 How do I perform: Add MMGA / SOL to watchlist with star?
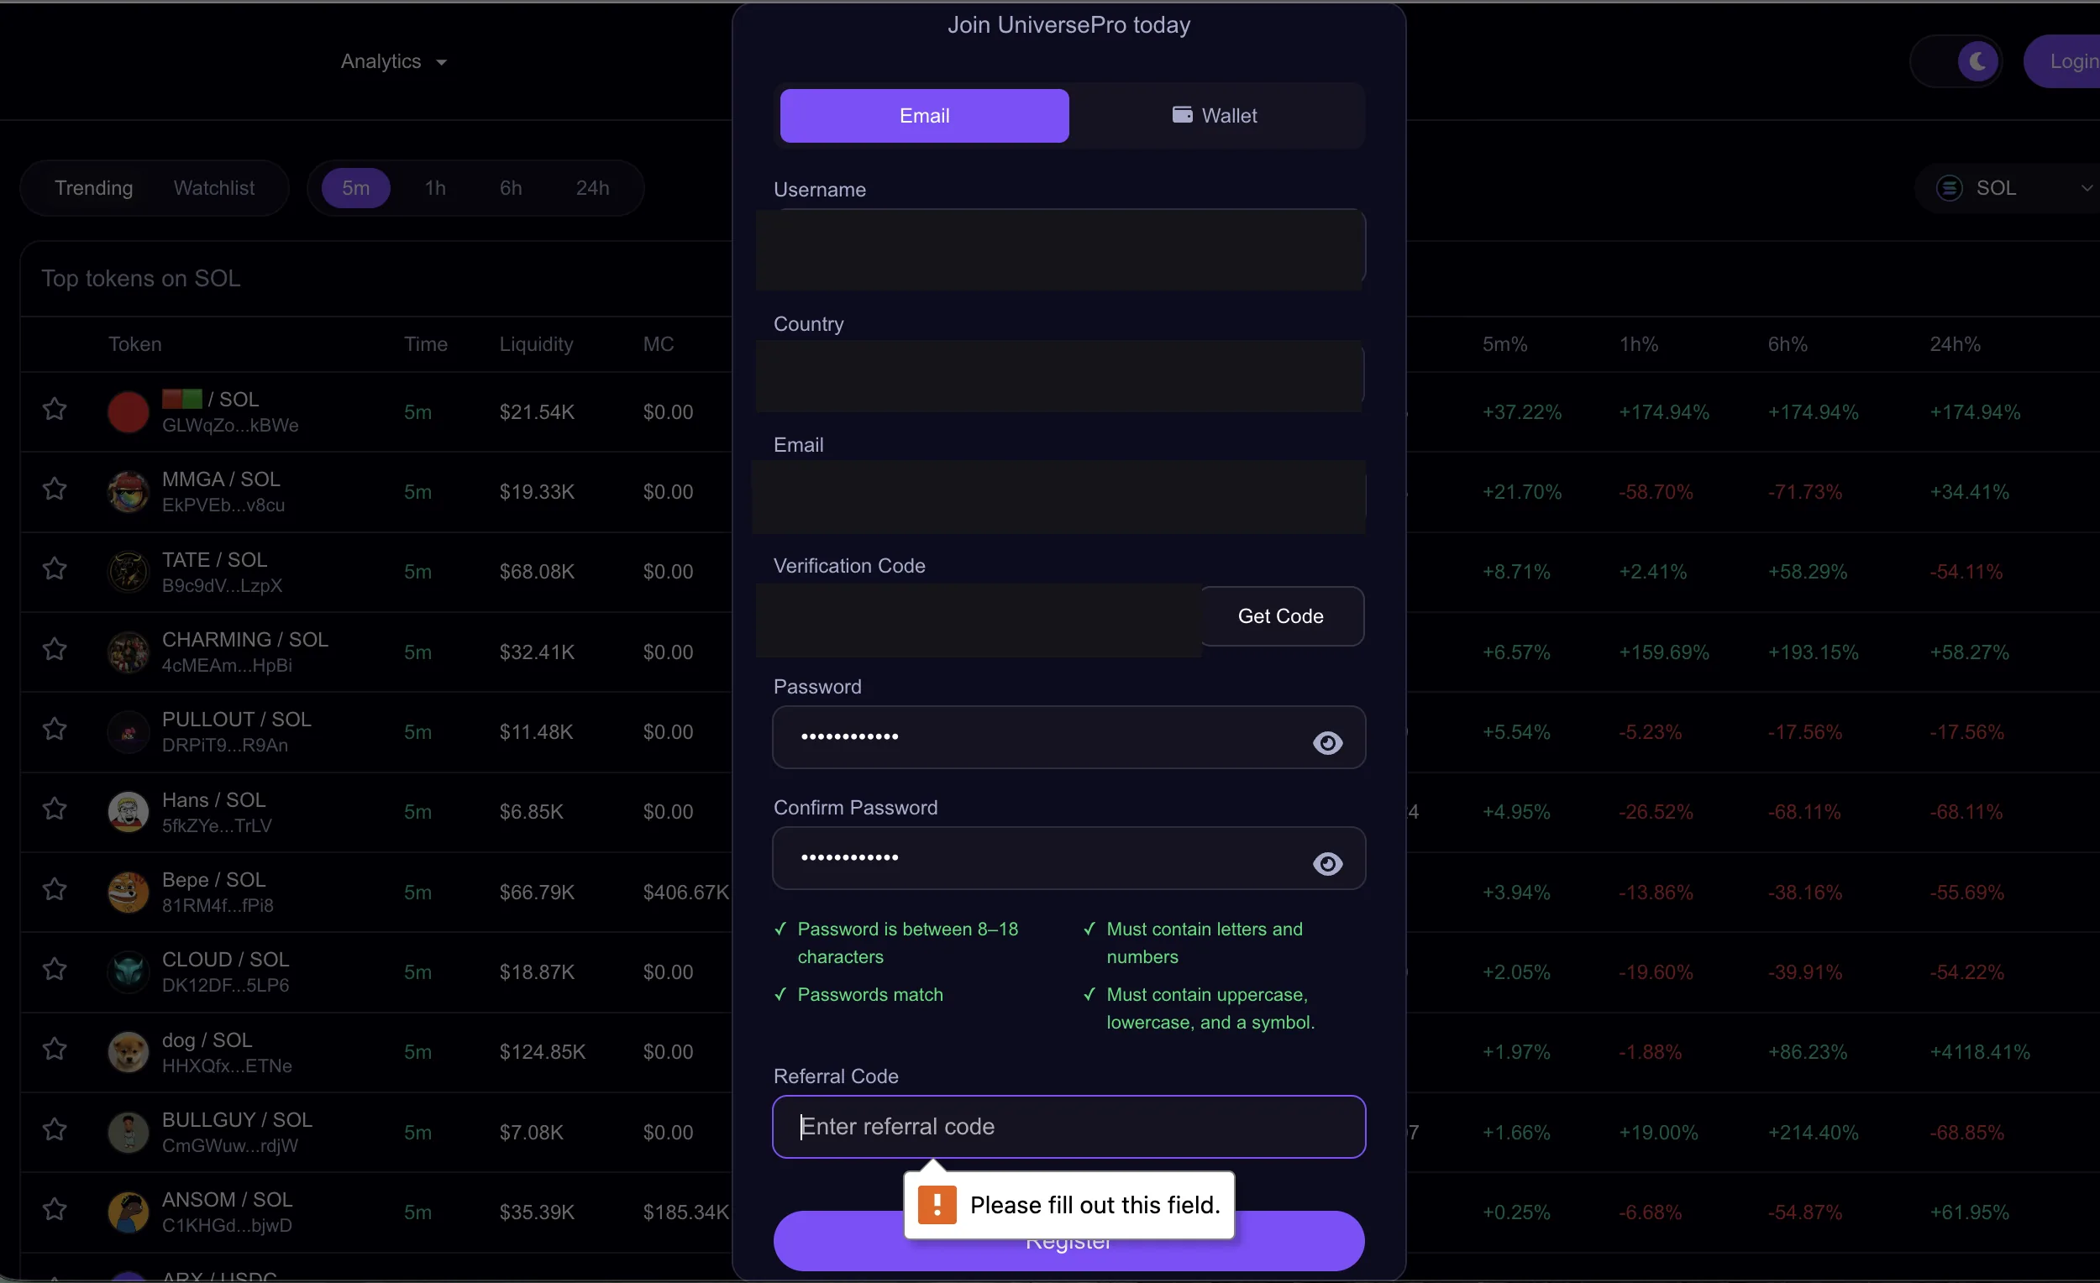(x=55, y=489)
